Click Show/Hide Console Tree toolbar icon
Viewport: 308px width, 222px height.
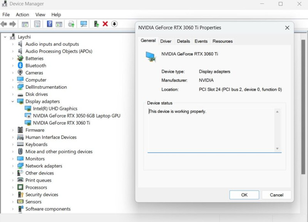pos(25,24)
